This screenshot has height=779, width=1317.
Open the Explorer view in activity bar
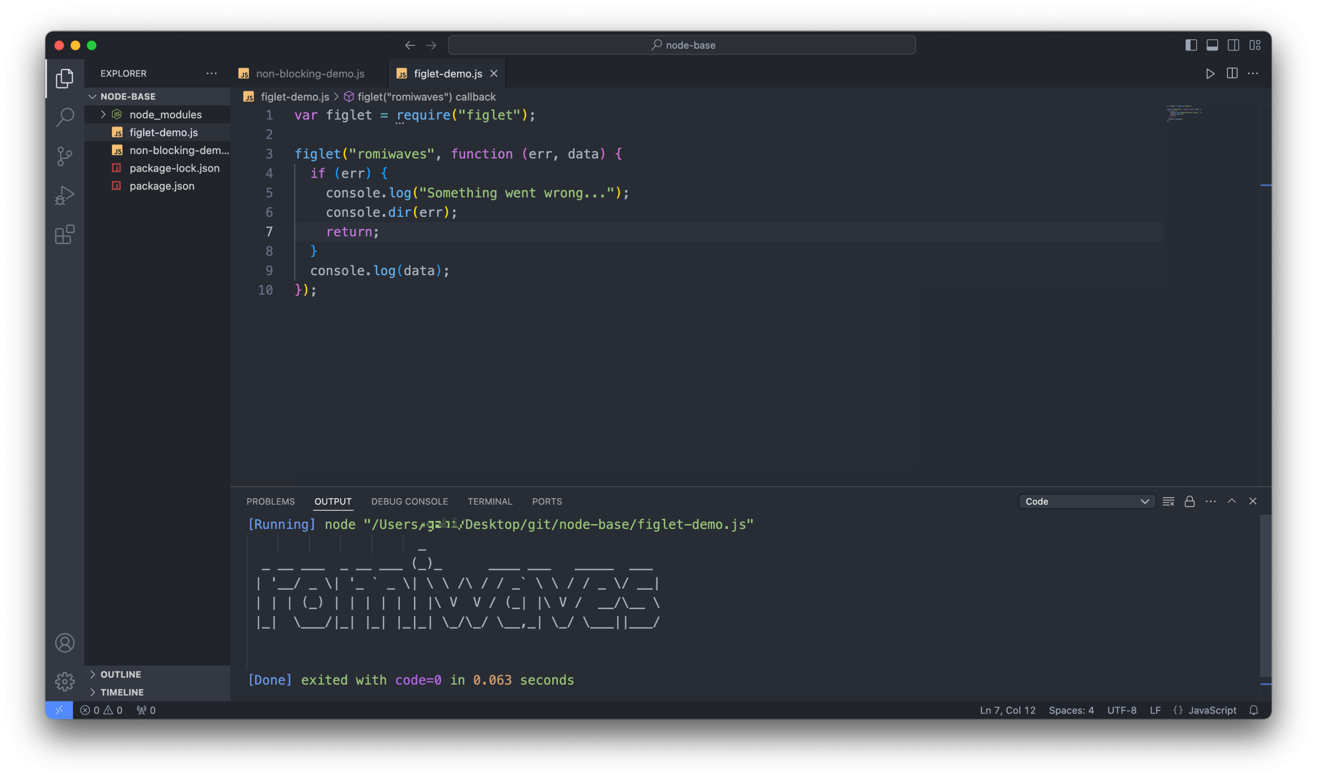pos(65,78)
